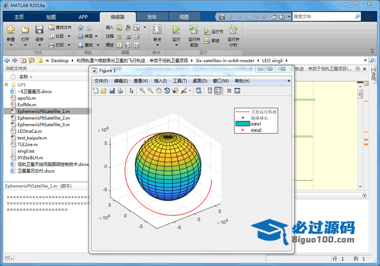Open a file with the 打开 icon

point(25,30)
